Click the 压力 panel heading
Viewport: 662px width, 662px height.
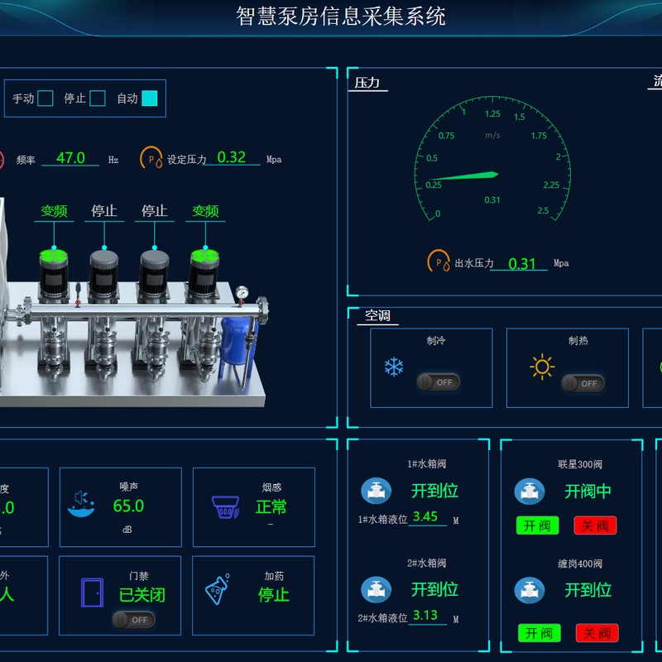point(367,82)
